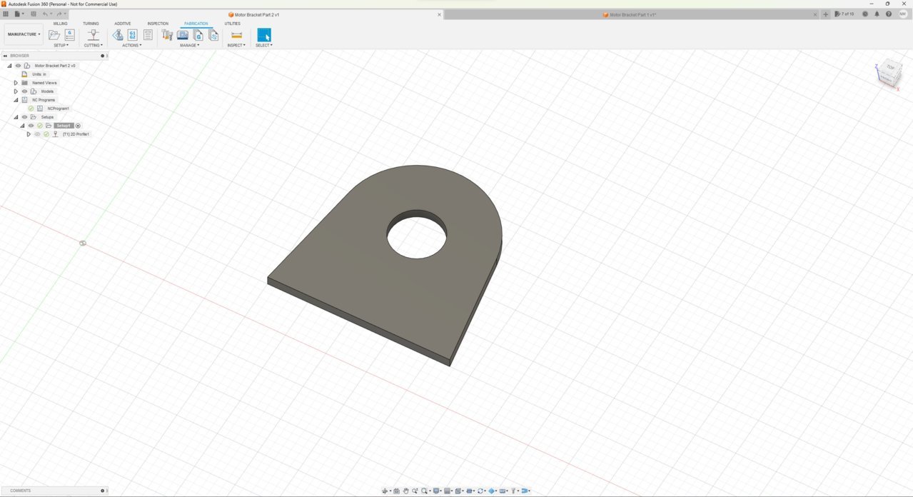Click the Orbit tool in navigation bar
Viewport: 913px width, 497px height.
(x=385, y=491)
